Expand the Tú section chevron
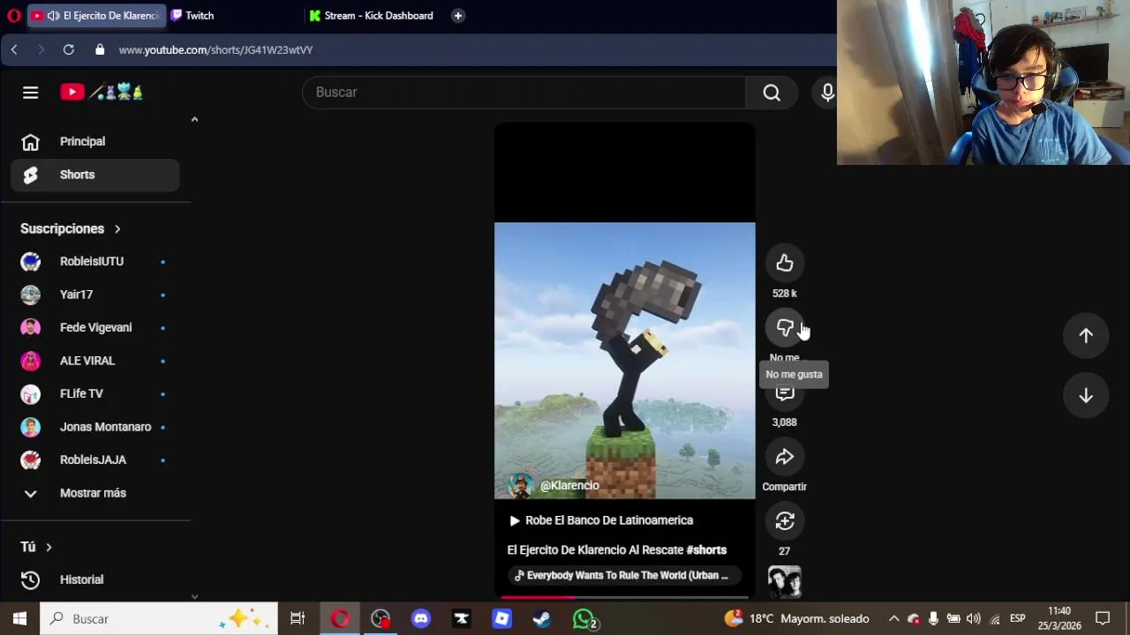The height and width of the screenshot is (635, 1130). pos(49,548)
